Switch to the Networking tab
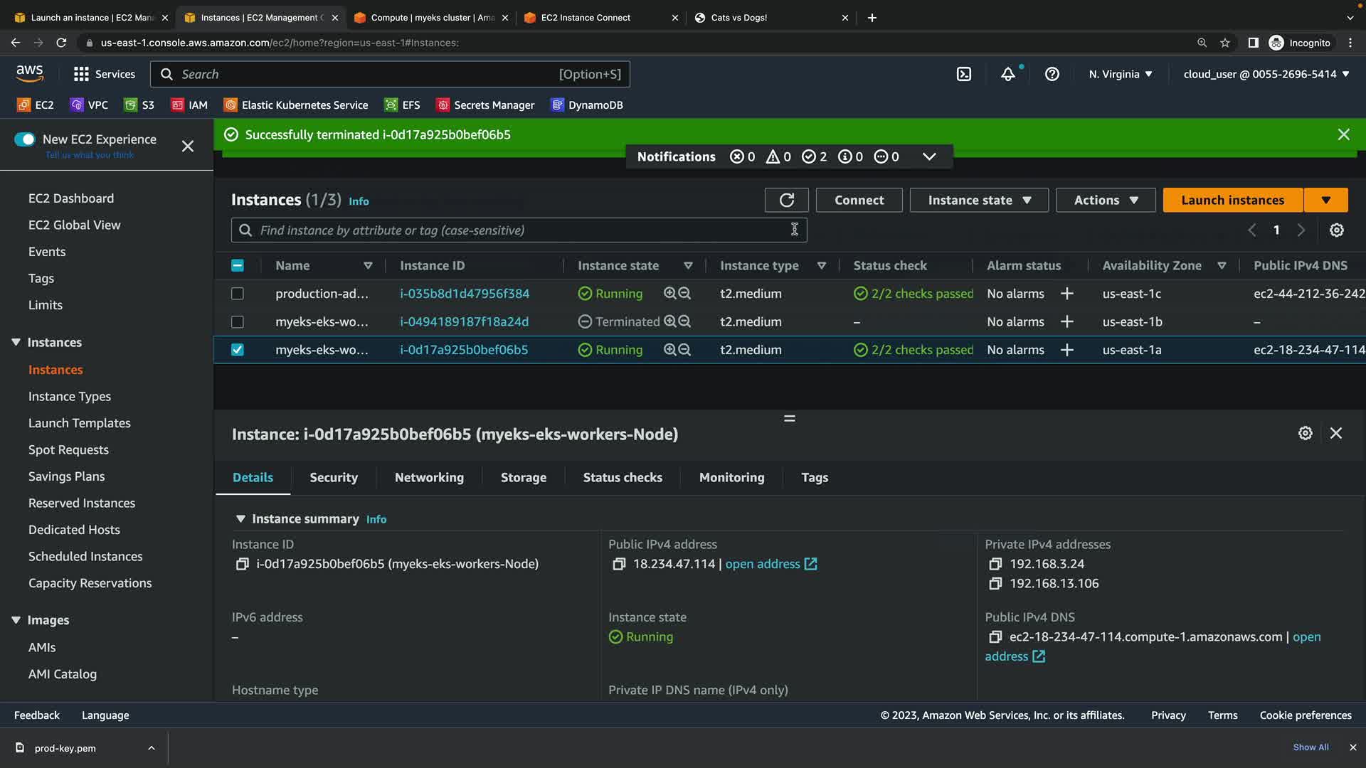 429,478
